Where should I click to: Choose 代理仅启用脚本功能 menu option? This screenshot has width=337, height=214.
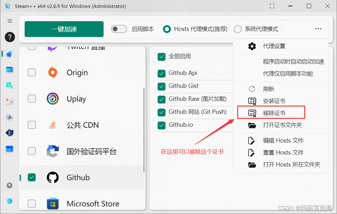(281, 74)
